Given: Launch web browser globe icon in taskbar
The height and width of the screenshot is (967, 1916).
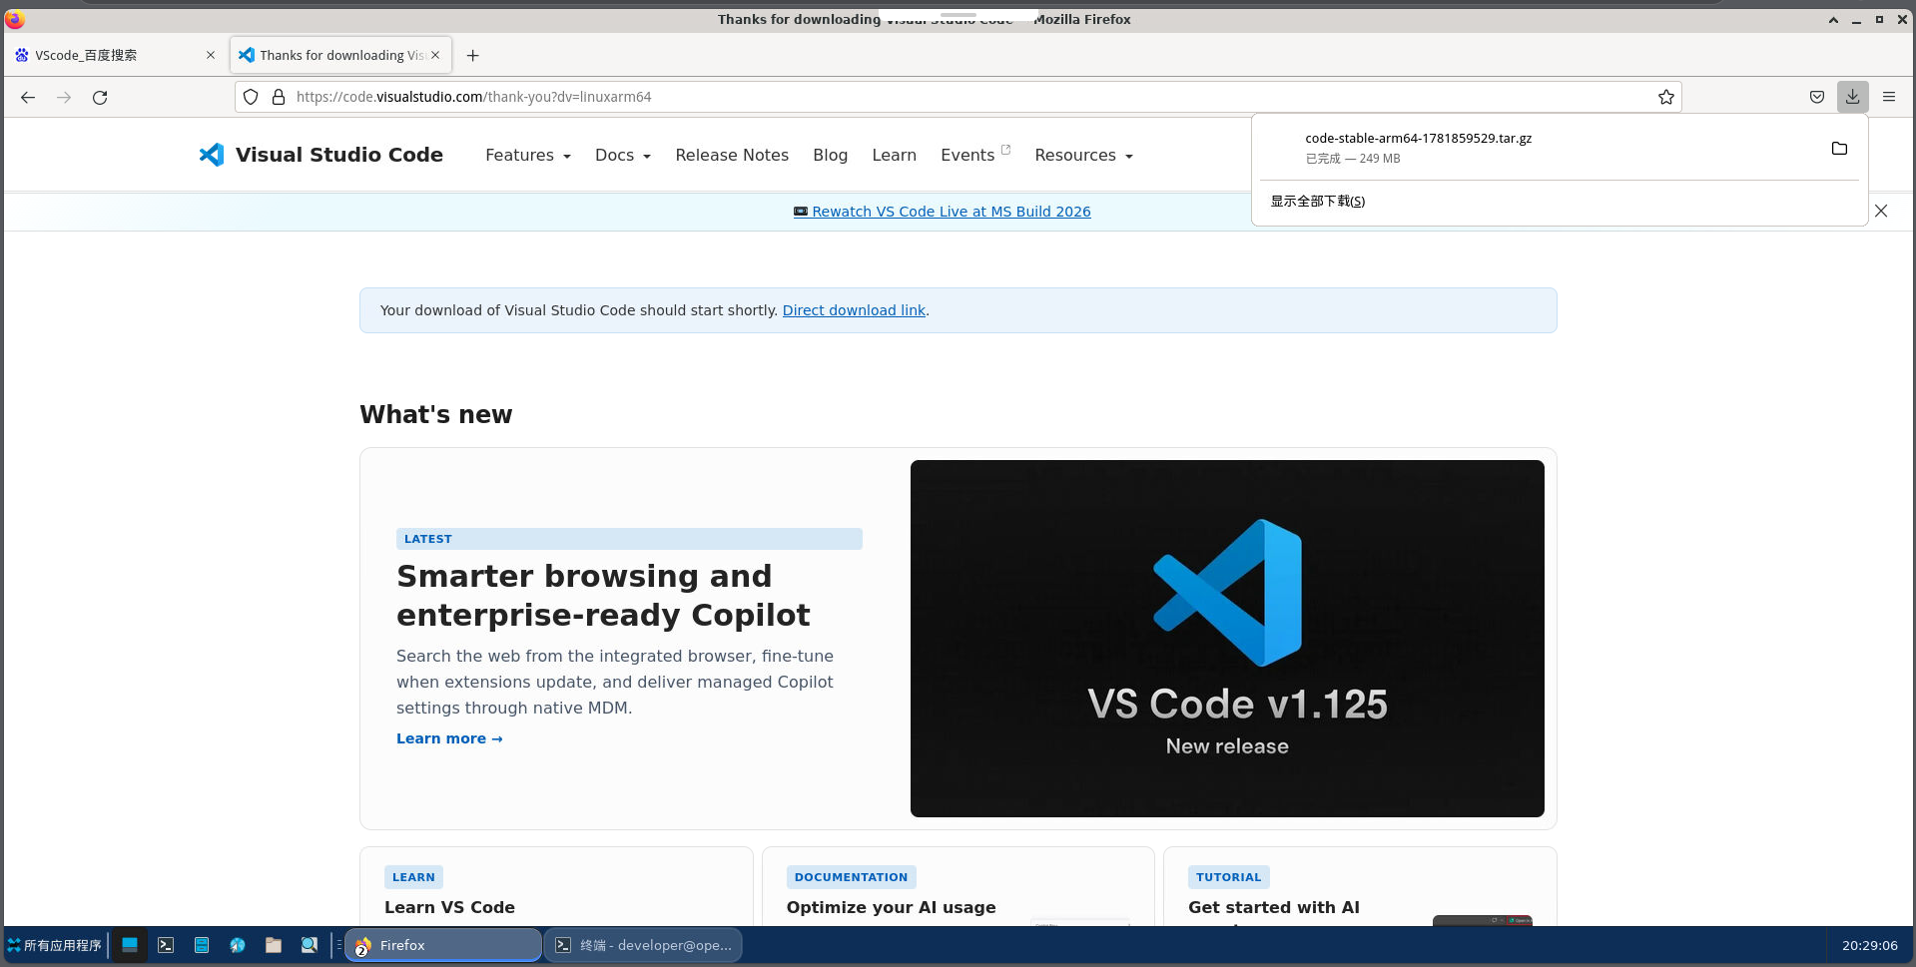Looking at the screenshot, I should (x=238, y=945).
